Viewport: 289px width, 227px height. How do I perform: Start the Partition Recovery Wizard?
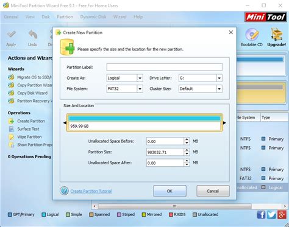30,101
